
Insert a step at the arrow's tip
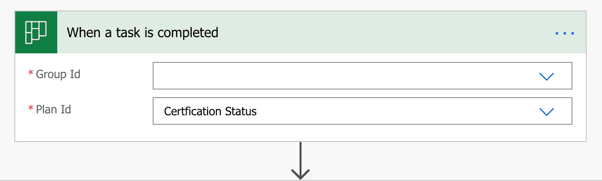click(x=301, y=175)
